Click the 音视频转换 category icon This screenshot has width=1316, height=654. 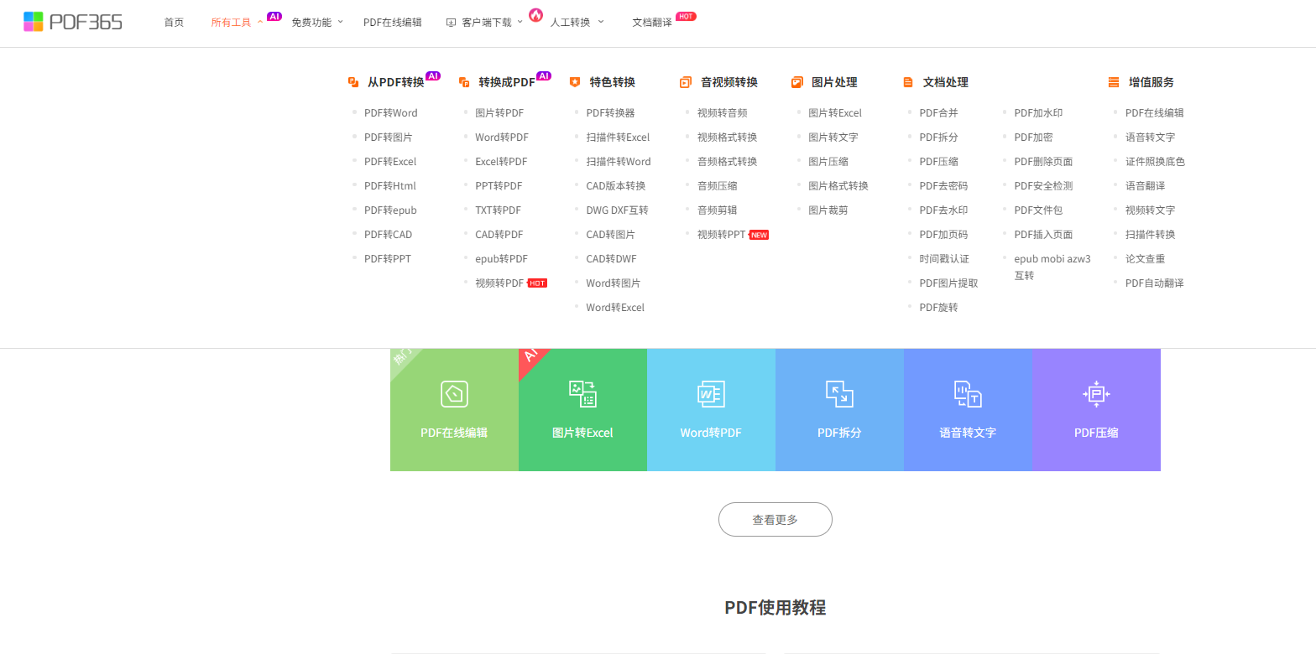coord(686,82)
